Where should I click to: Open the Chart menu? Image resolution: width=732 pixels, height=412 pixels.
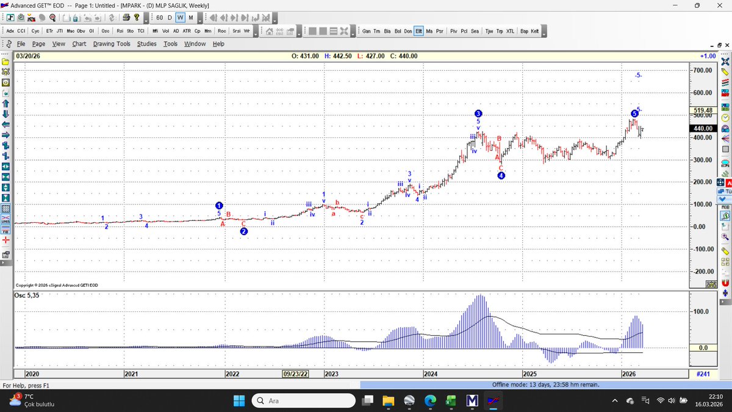(x=79, y=44)
